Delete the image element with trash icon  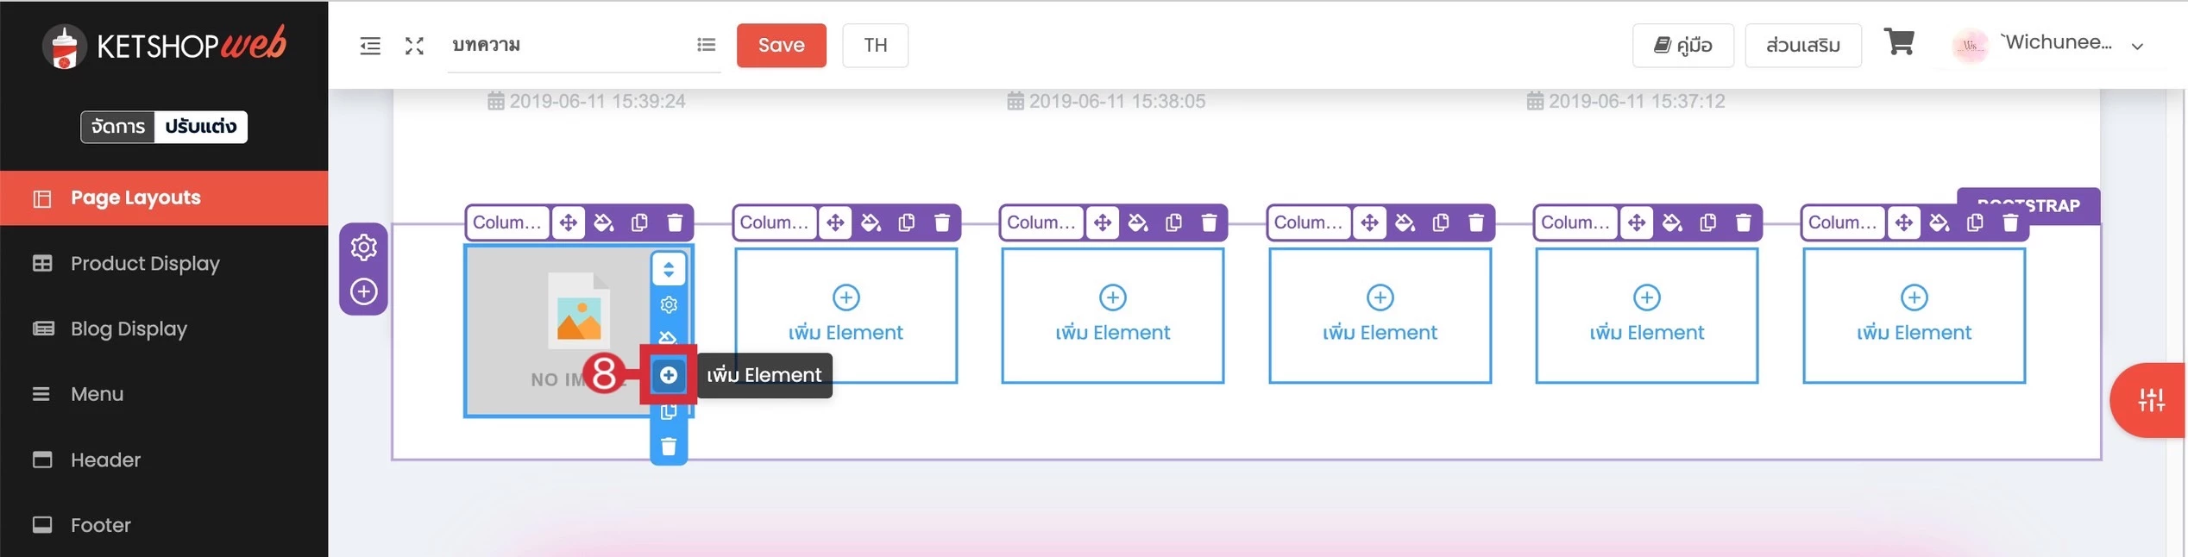(x=668, y=447)
